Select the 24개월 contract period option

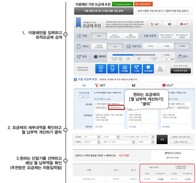182,46
